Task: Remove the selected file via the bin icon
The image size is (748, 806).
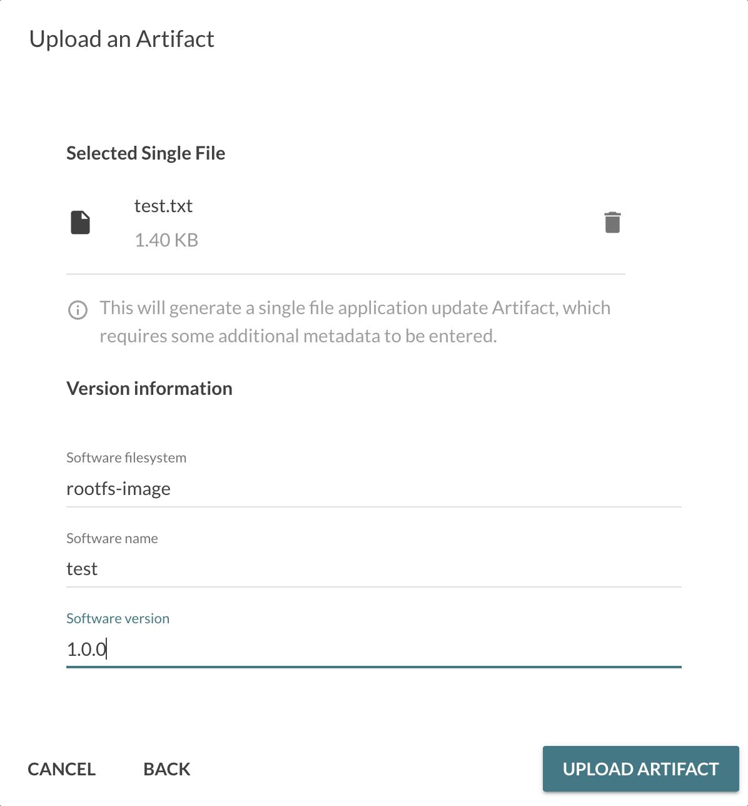Action: pos(612,222)
